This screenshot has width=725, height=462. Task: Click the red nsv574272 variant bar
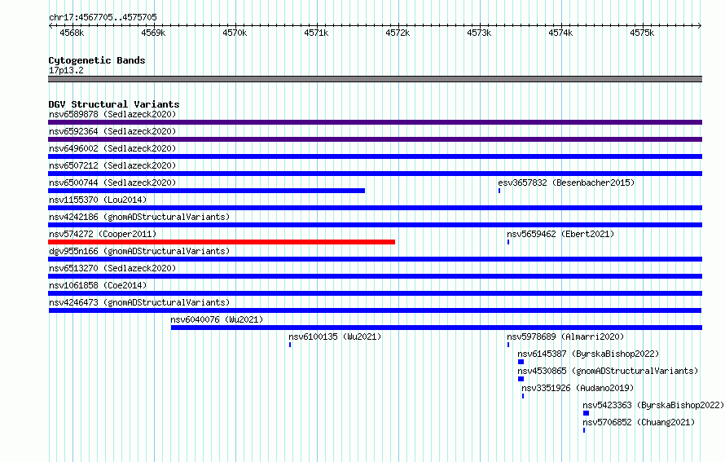coord(222,242)
